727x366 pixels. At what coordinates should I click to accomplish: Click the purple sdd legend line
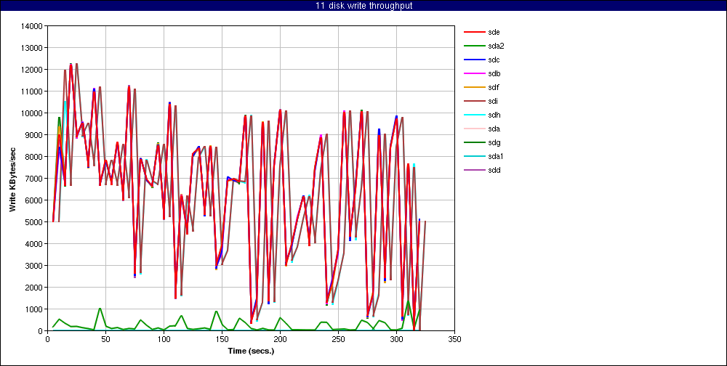pos(473,171)
